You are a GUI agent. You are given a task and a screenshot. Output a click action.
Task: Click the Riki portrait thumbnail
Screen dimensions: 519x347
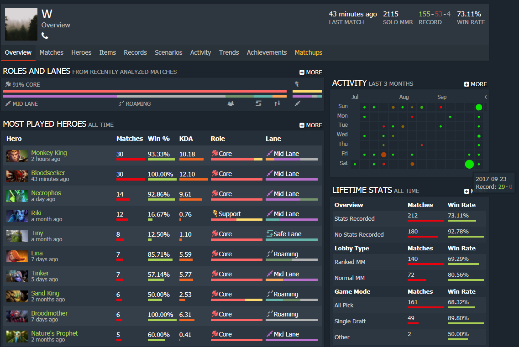click(17, 216)
